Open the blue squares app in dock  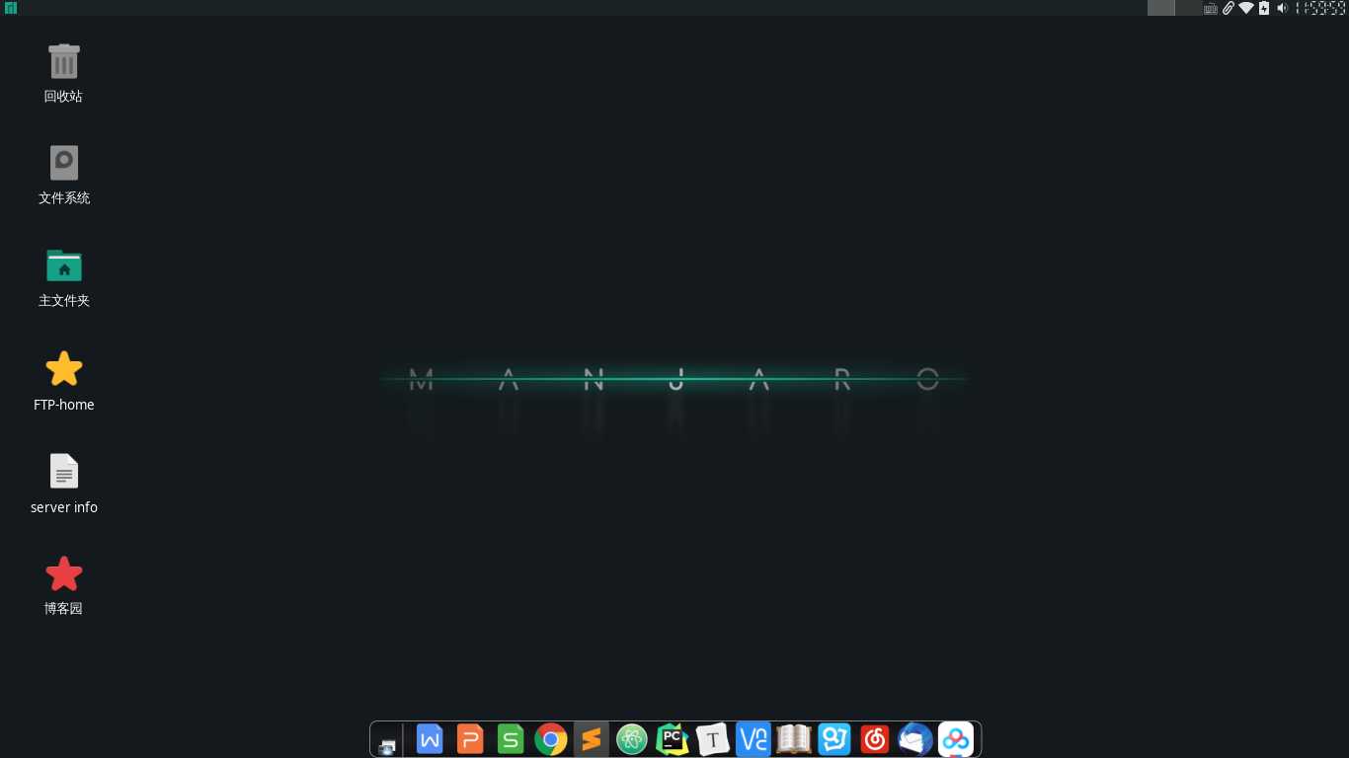(834, 739)
